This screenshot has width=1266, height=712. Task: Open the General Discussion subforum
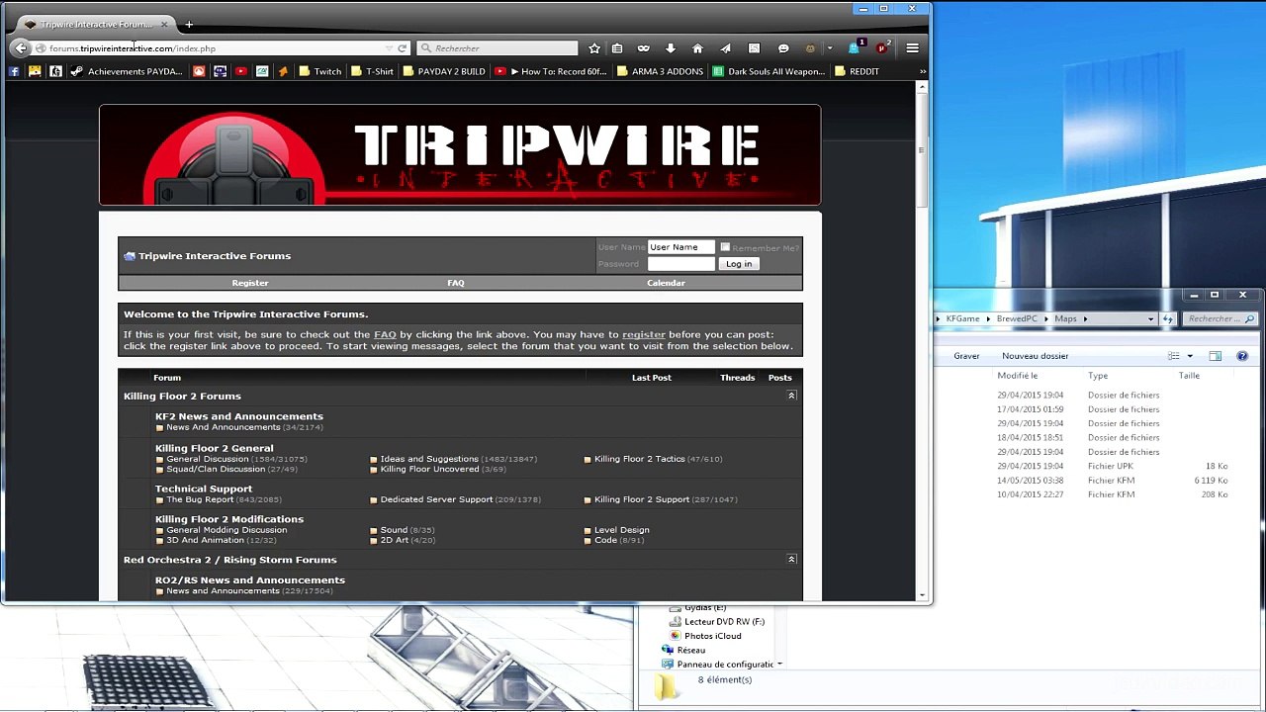208,459
